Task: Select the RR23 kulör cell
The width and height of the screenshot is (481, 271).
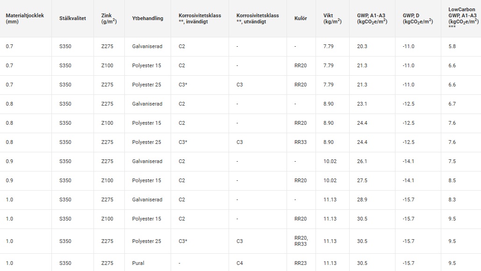Action: [x=300, y=263]
